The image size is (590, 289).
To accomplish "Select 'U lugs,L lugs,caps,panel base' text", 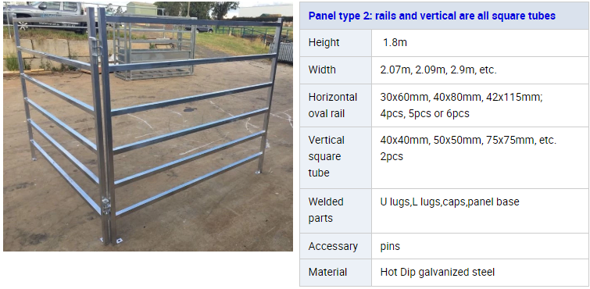I will 449,202.
